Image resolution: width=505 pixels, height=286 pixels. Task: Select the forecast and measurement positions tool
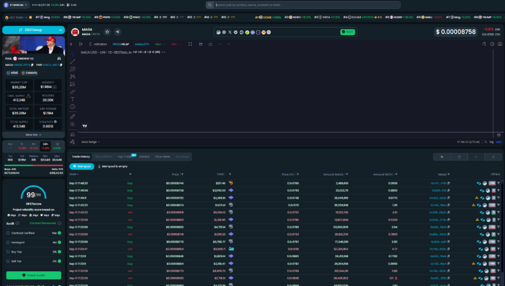72,84
